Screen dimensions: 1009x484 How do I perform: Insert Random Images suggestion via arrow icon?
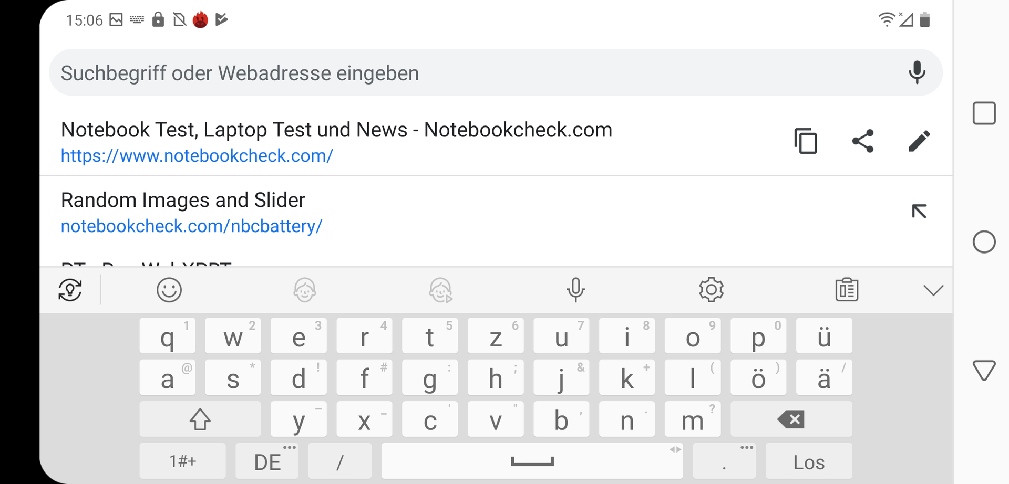(919, 211)
